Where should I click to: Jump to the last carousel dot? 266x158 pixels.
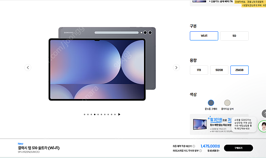pos(115,114)
